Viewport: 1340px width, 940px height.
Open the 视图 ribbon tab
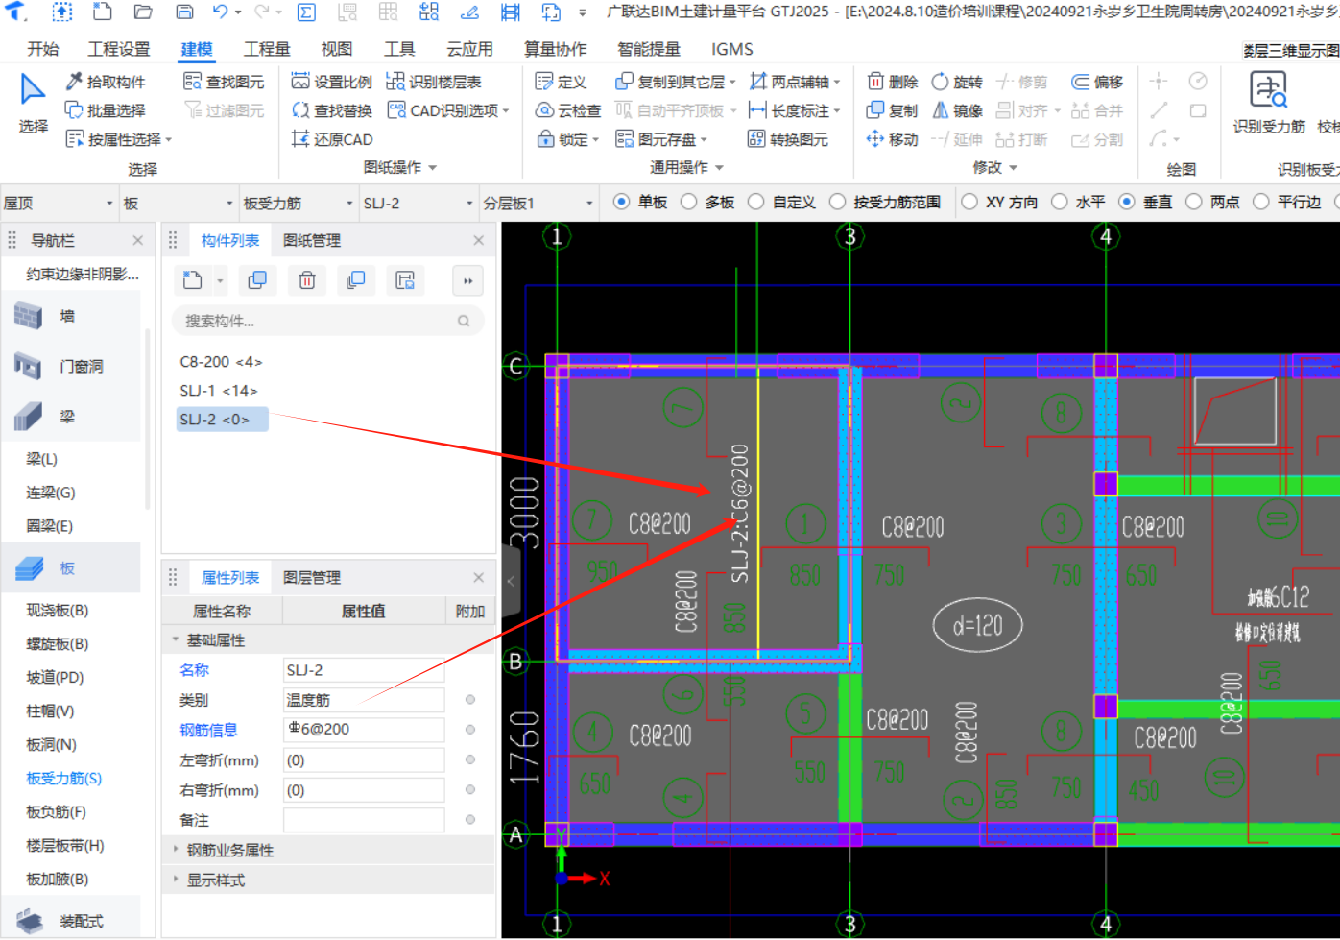tap(336, 49)
